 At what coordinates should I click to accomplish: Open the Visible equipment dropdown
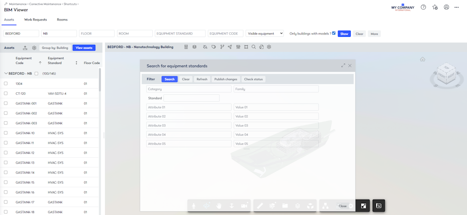[x=265, y=34]
